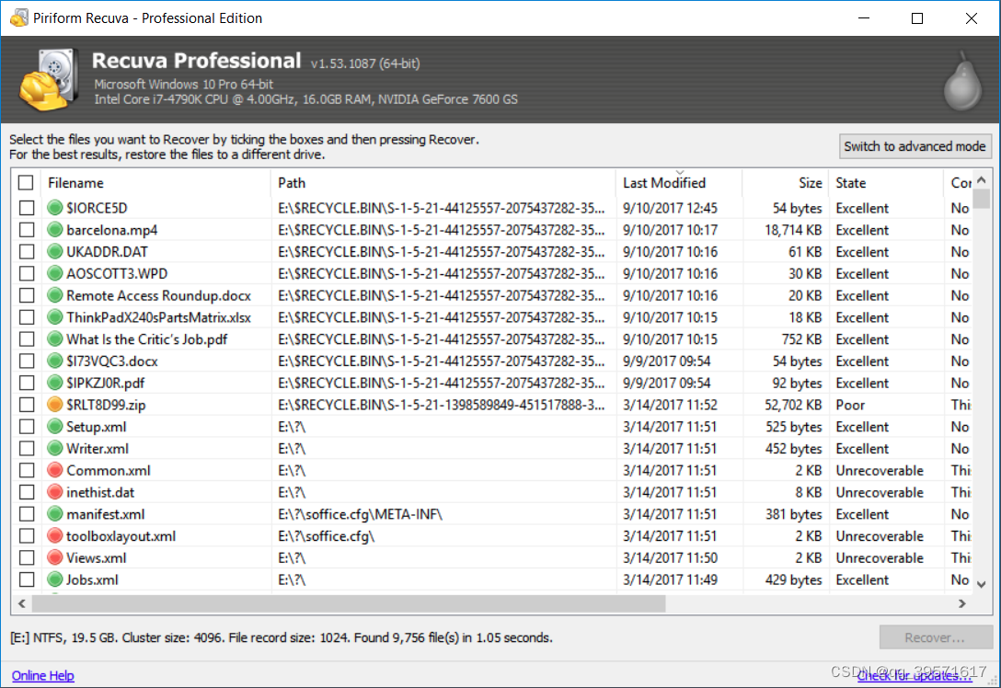Click the $IPKZJ0R.pdf filename

[x=105, y=383]
